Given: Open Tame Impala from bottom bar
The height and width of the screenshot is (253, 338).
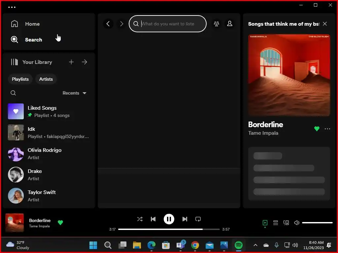Looking at the screenshot, I should [39, 226].
